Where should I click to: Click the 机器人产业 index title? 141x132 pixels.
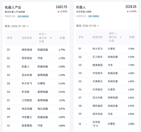pos(13,7)
